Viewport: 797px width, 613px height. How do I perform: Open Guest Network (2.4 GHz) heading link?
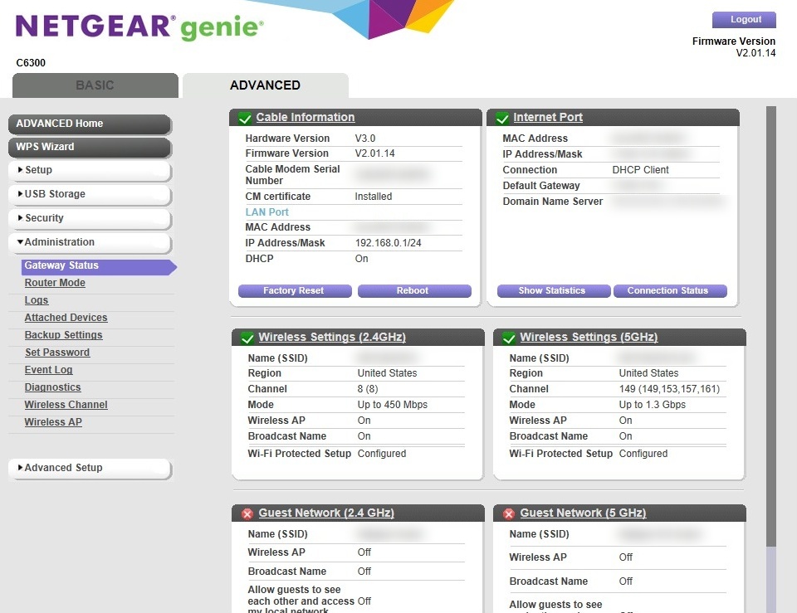326,513
